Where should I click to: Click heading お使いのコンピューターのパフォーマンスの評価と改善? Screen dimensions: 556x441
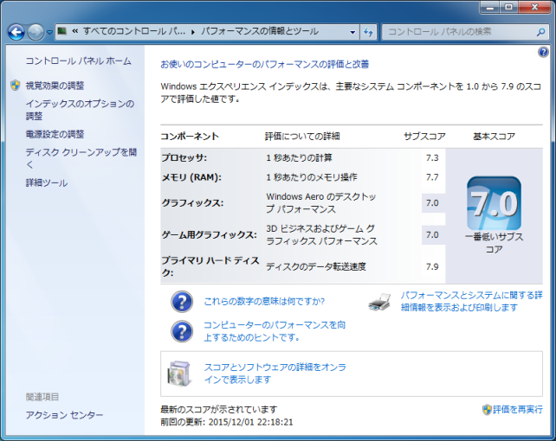265,64
